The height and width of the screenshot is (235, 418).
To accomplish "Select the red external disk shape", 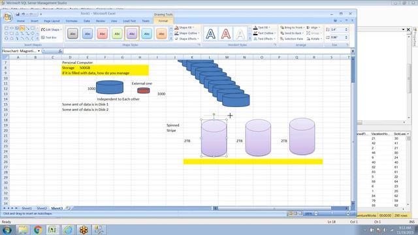I will click(x=144, y=91).
